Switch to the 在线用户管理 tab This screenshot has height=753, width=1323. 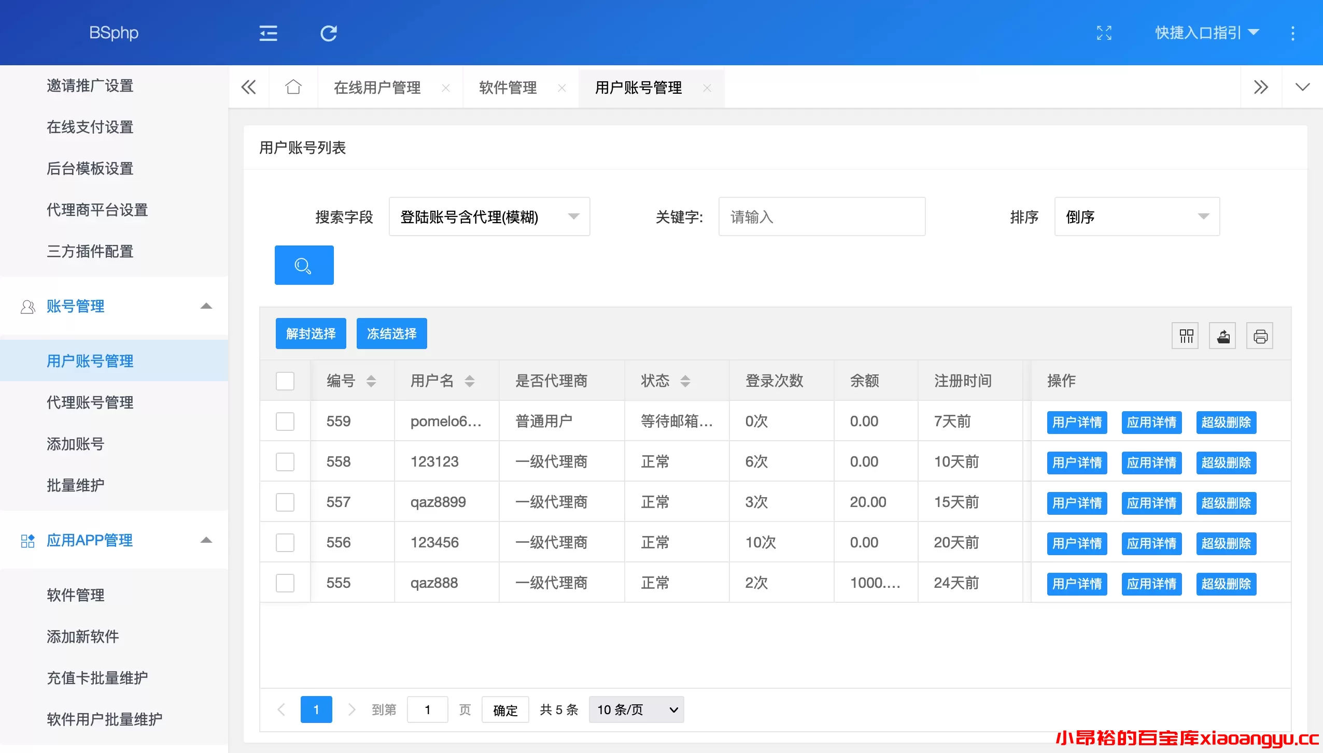(x=378, y=88)
